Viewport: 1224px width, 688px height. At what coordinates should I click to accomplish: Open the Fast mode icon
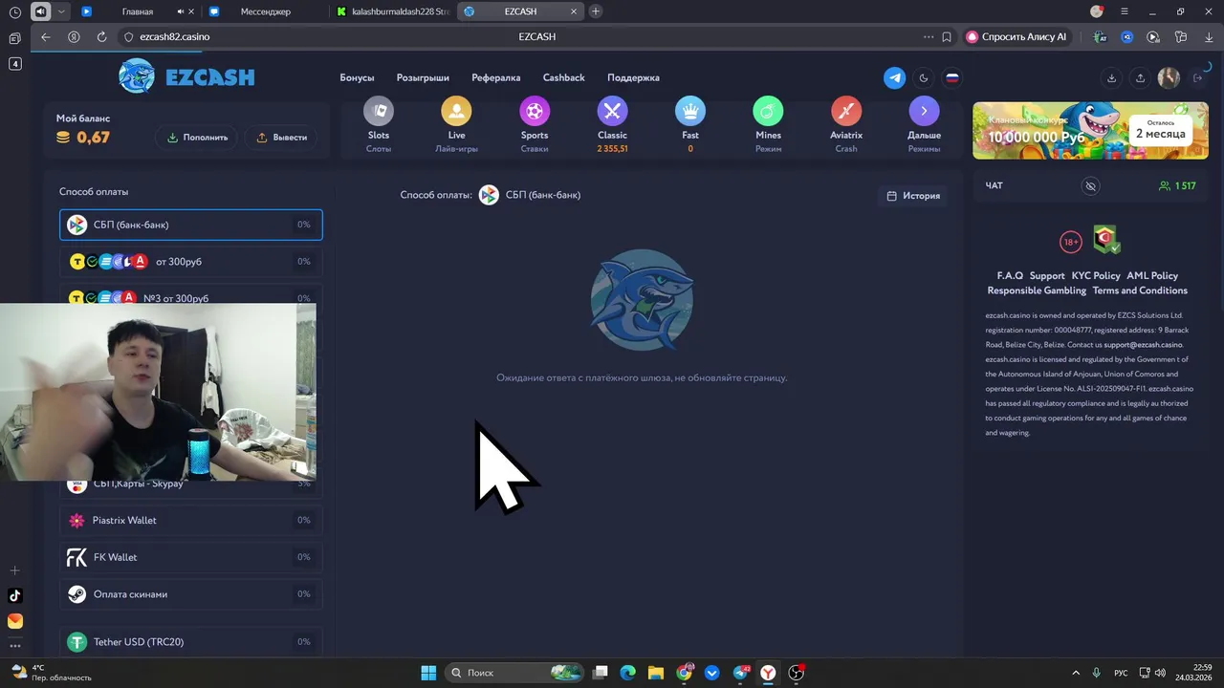coord(690,111)
